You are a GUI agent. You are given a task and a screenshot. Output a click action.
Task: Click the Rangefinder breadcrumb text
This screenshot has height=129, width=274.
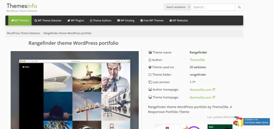[x=67, y=33]
